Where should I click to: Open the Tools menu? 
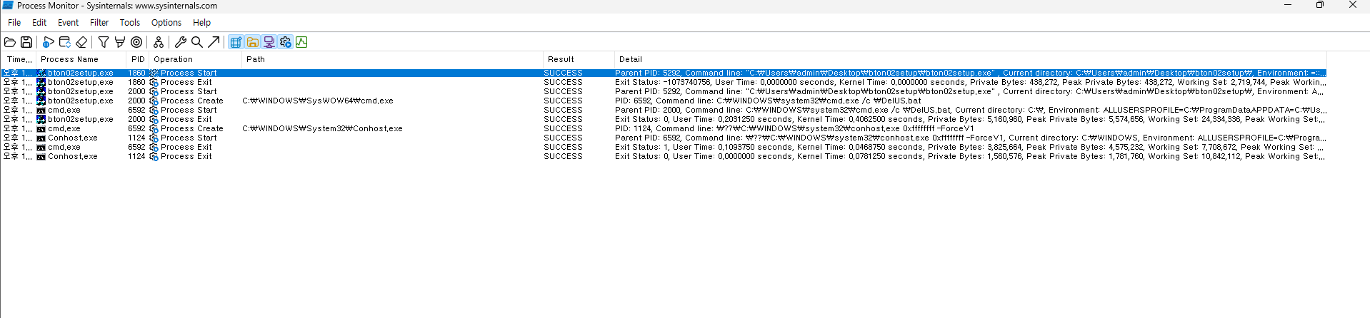click(x=130, y=23)
